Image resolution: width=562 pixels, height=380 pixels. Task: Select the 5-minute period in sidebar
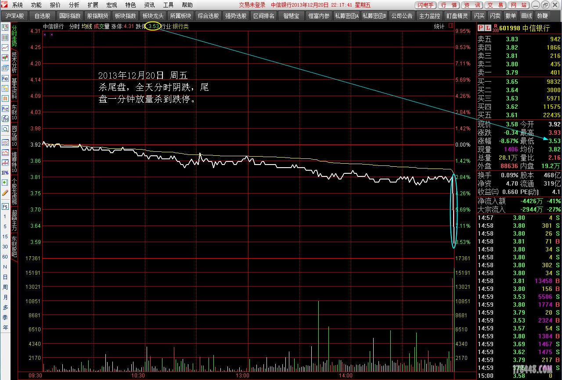click(x=5, y=226)
